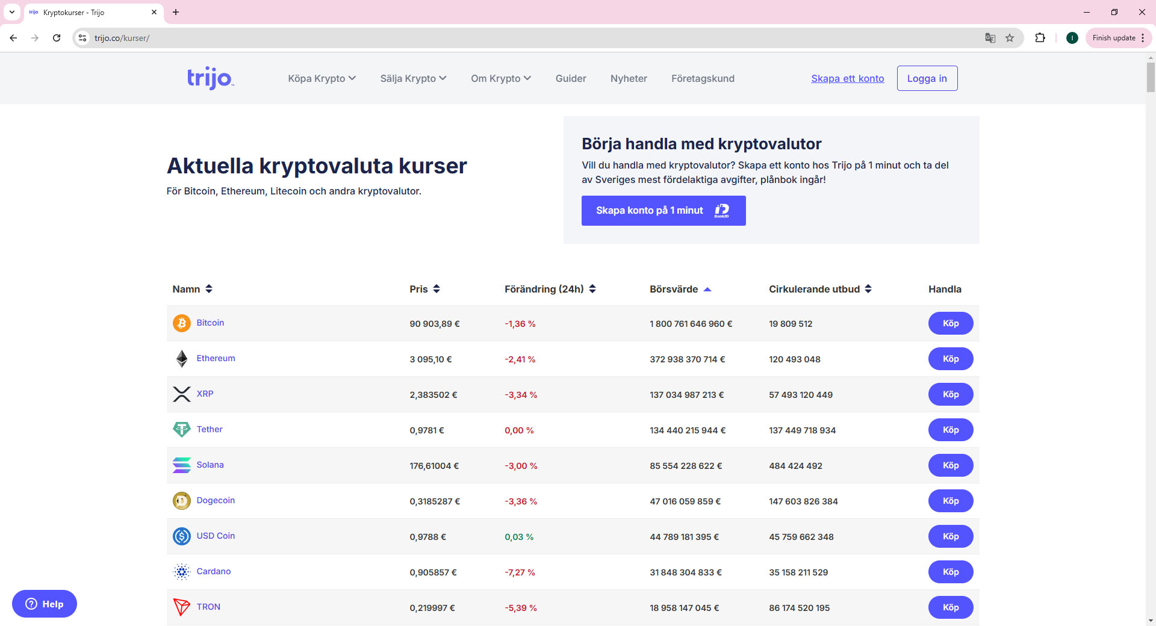Reload the page with the refresh icon
Screen dimensions: 1156x626
(x=57, y=38)
